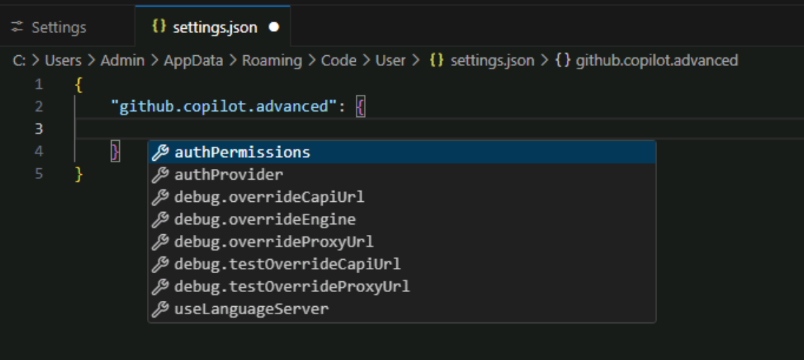Viewport: 804px width, 360px height.
Task: Choose debug.testOverrideCapiUrl suggestion
Action: click(x=402, y=264)
